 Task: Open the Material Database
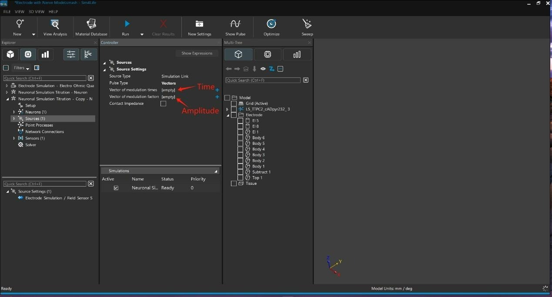(91, 24)
